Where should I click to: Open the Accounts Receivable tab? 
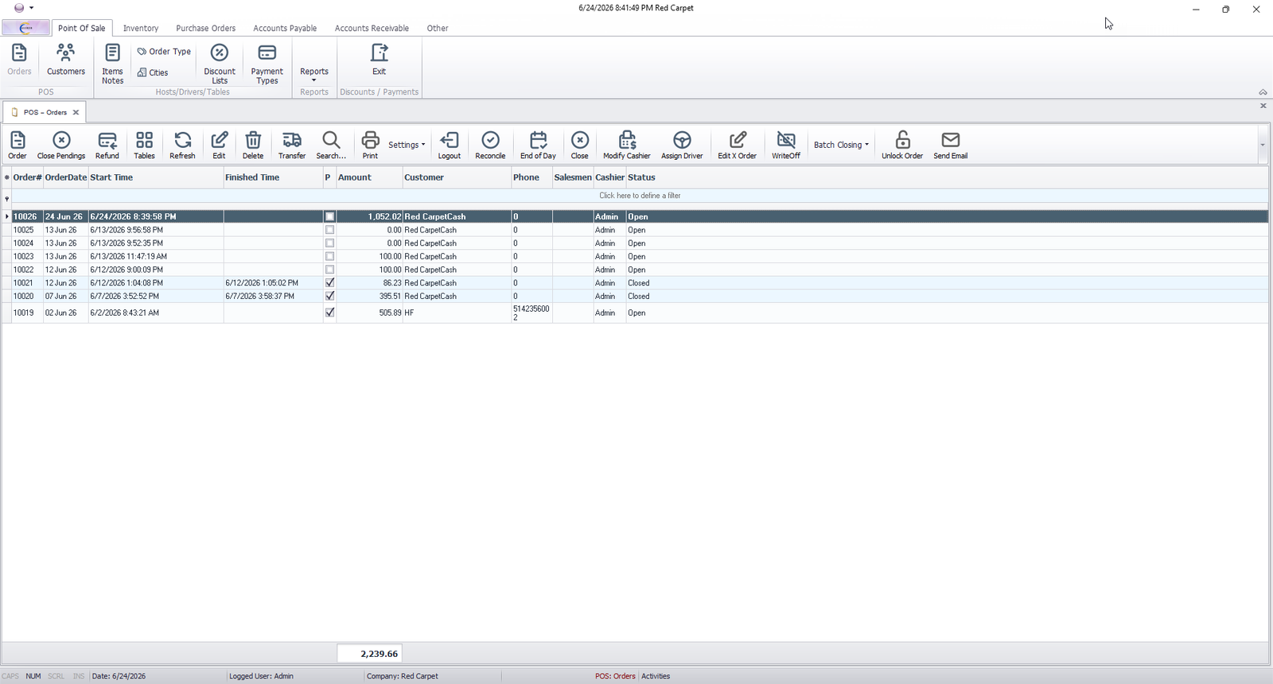point(372,28)
